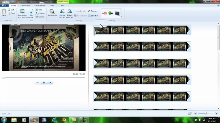Rotate the clip left 90°
Image resolution: width=220 pixels, height=123 pixels.
tap(62, 14)
